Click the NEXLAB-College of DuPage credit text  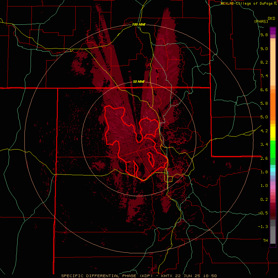[247, 3]
